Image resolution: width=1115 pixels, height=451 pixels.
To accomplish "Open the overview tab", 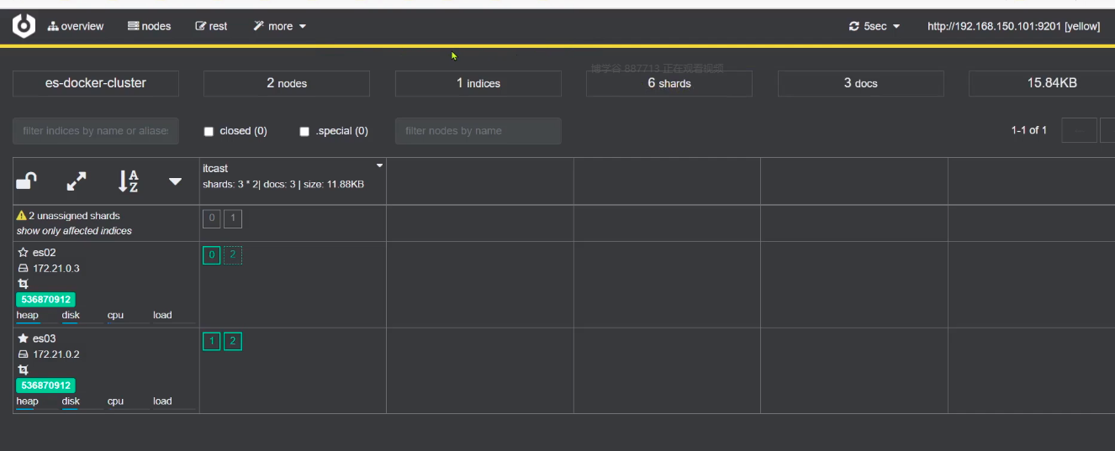I will click(76, 26).
